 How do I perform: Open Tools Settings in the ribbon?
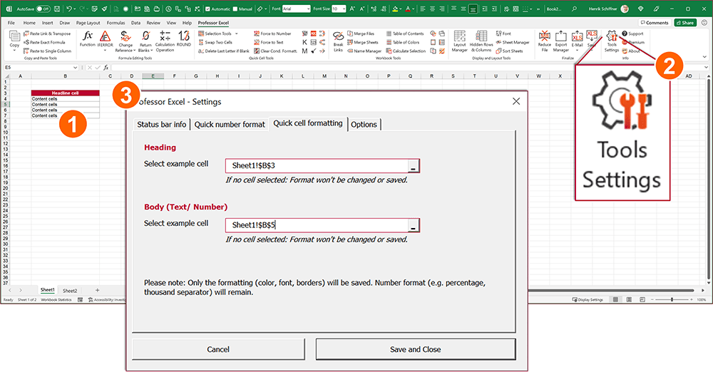(x=612, y=41)
